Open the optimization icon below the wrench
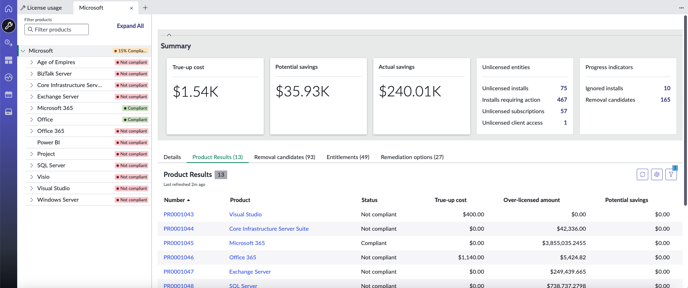The height and width of the screenshot is (288, 688). tap(9, 43)
